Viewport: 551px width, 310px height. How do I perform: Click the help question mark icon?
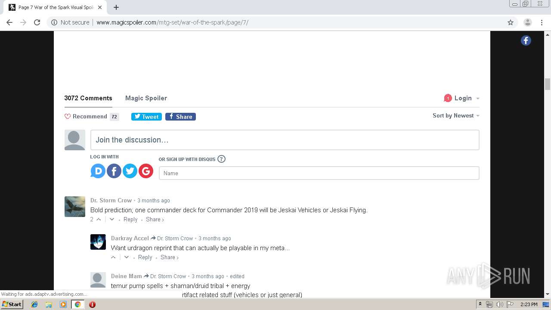(221, 159)
